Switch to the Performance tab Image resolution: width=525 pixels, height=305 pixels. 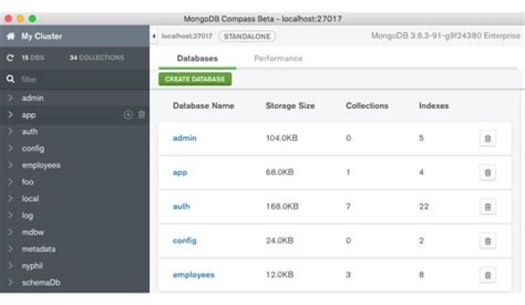point(279,58)
